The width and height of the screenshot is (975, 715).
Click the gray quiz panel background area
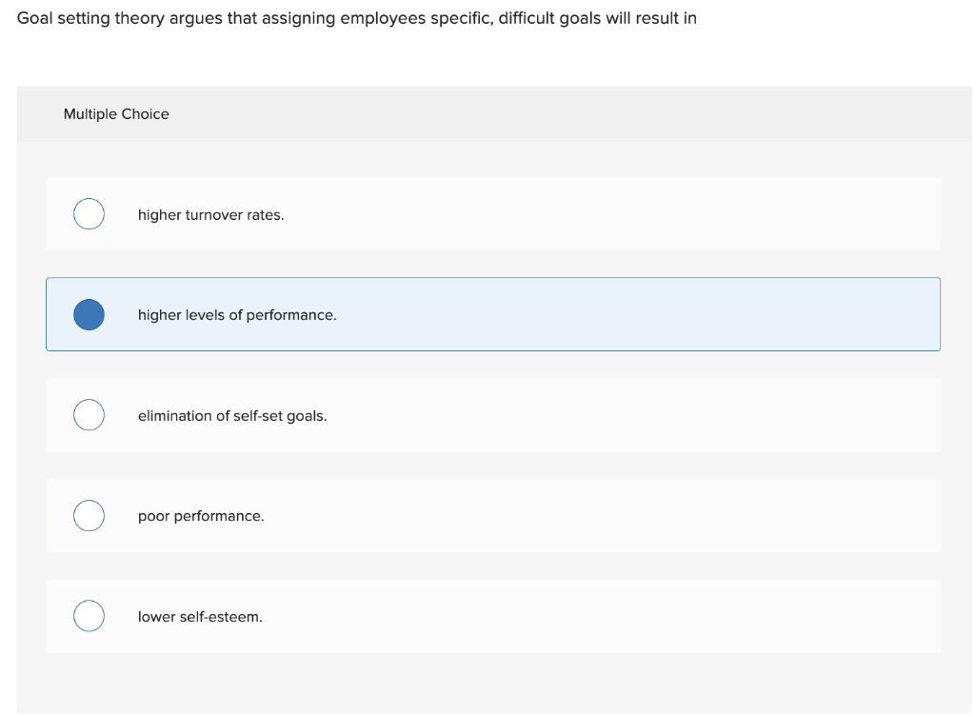[493, 678]
